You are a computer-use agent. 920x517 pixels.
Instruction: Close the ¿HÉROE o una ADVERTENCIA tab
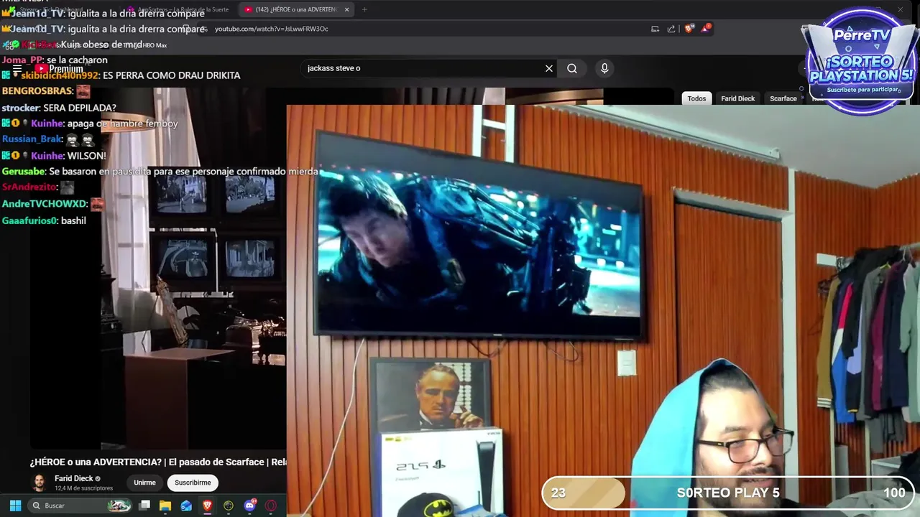[346, 9]
